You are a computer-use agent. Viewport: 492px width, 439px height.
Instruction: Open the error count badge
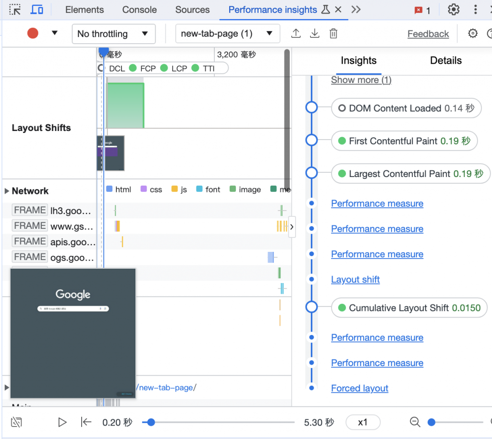coord(422,11)
